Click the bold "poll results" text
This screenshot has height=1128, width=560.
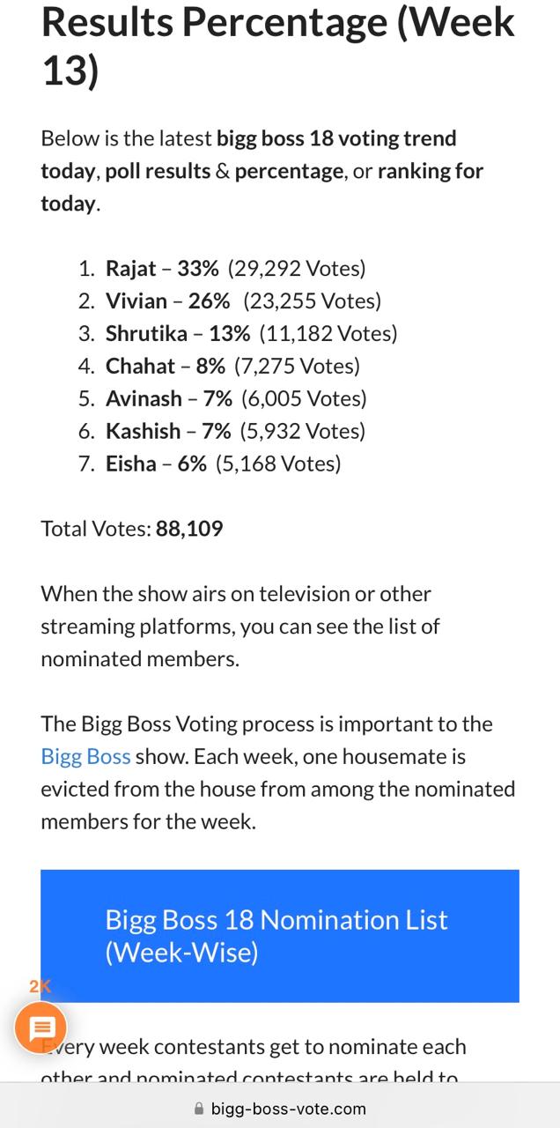tap(158, 171)
